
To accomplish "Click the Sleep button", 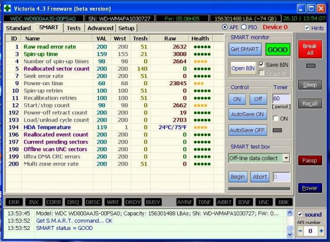I will 310,85.
